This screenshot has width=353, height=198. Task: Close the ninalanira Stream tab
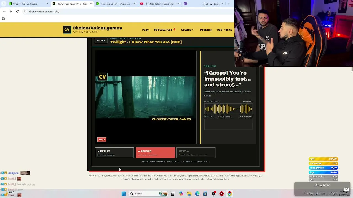coord(135,4)
